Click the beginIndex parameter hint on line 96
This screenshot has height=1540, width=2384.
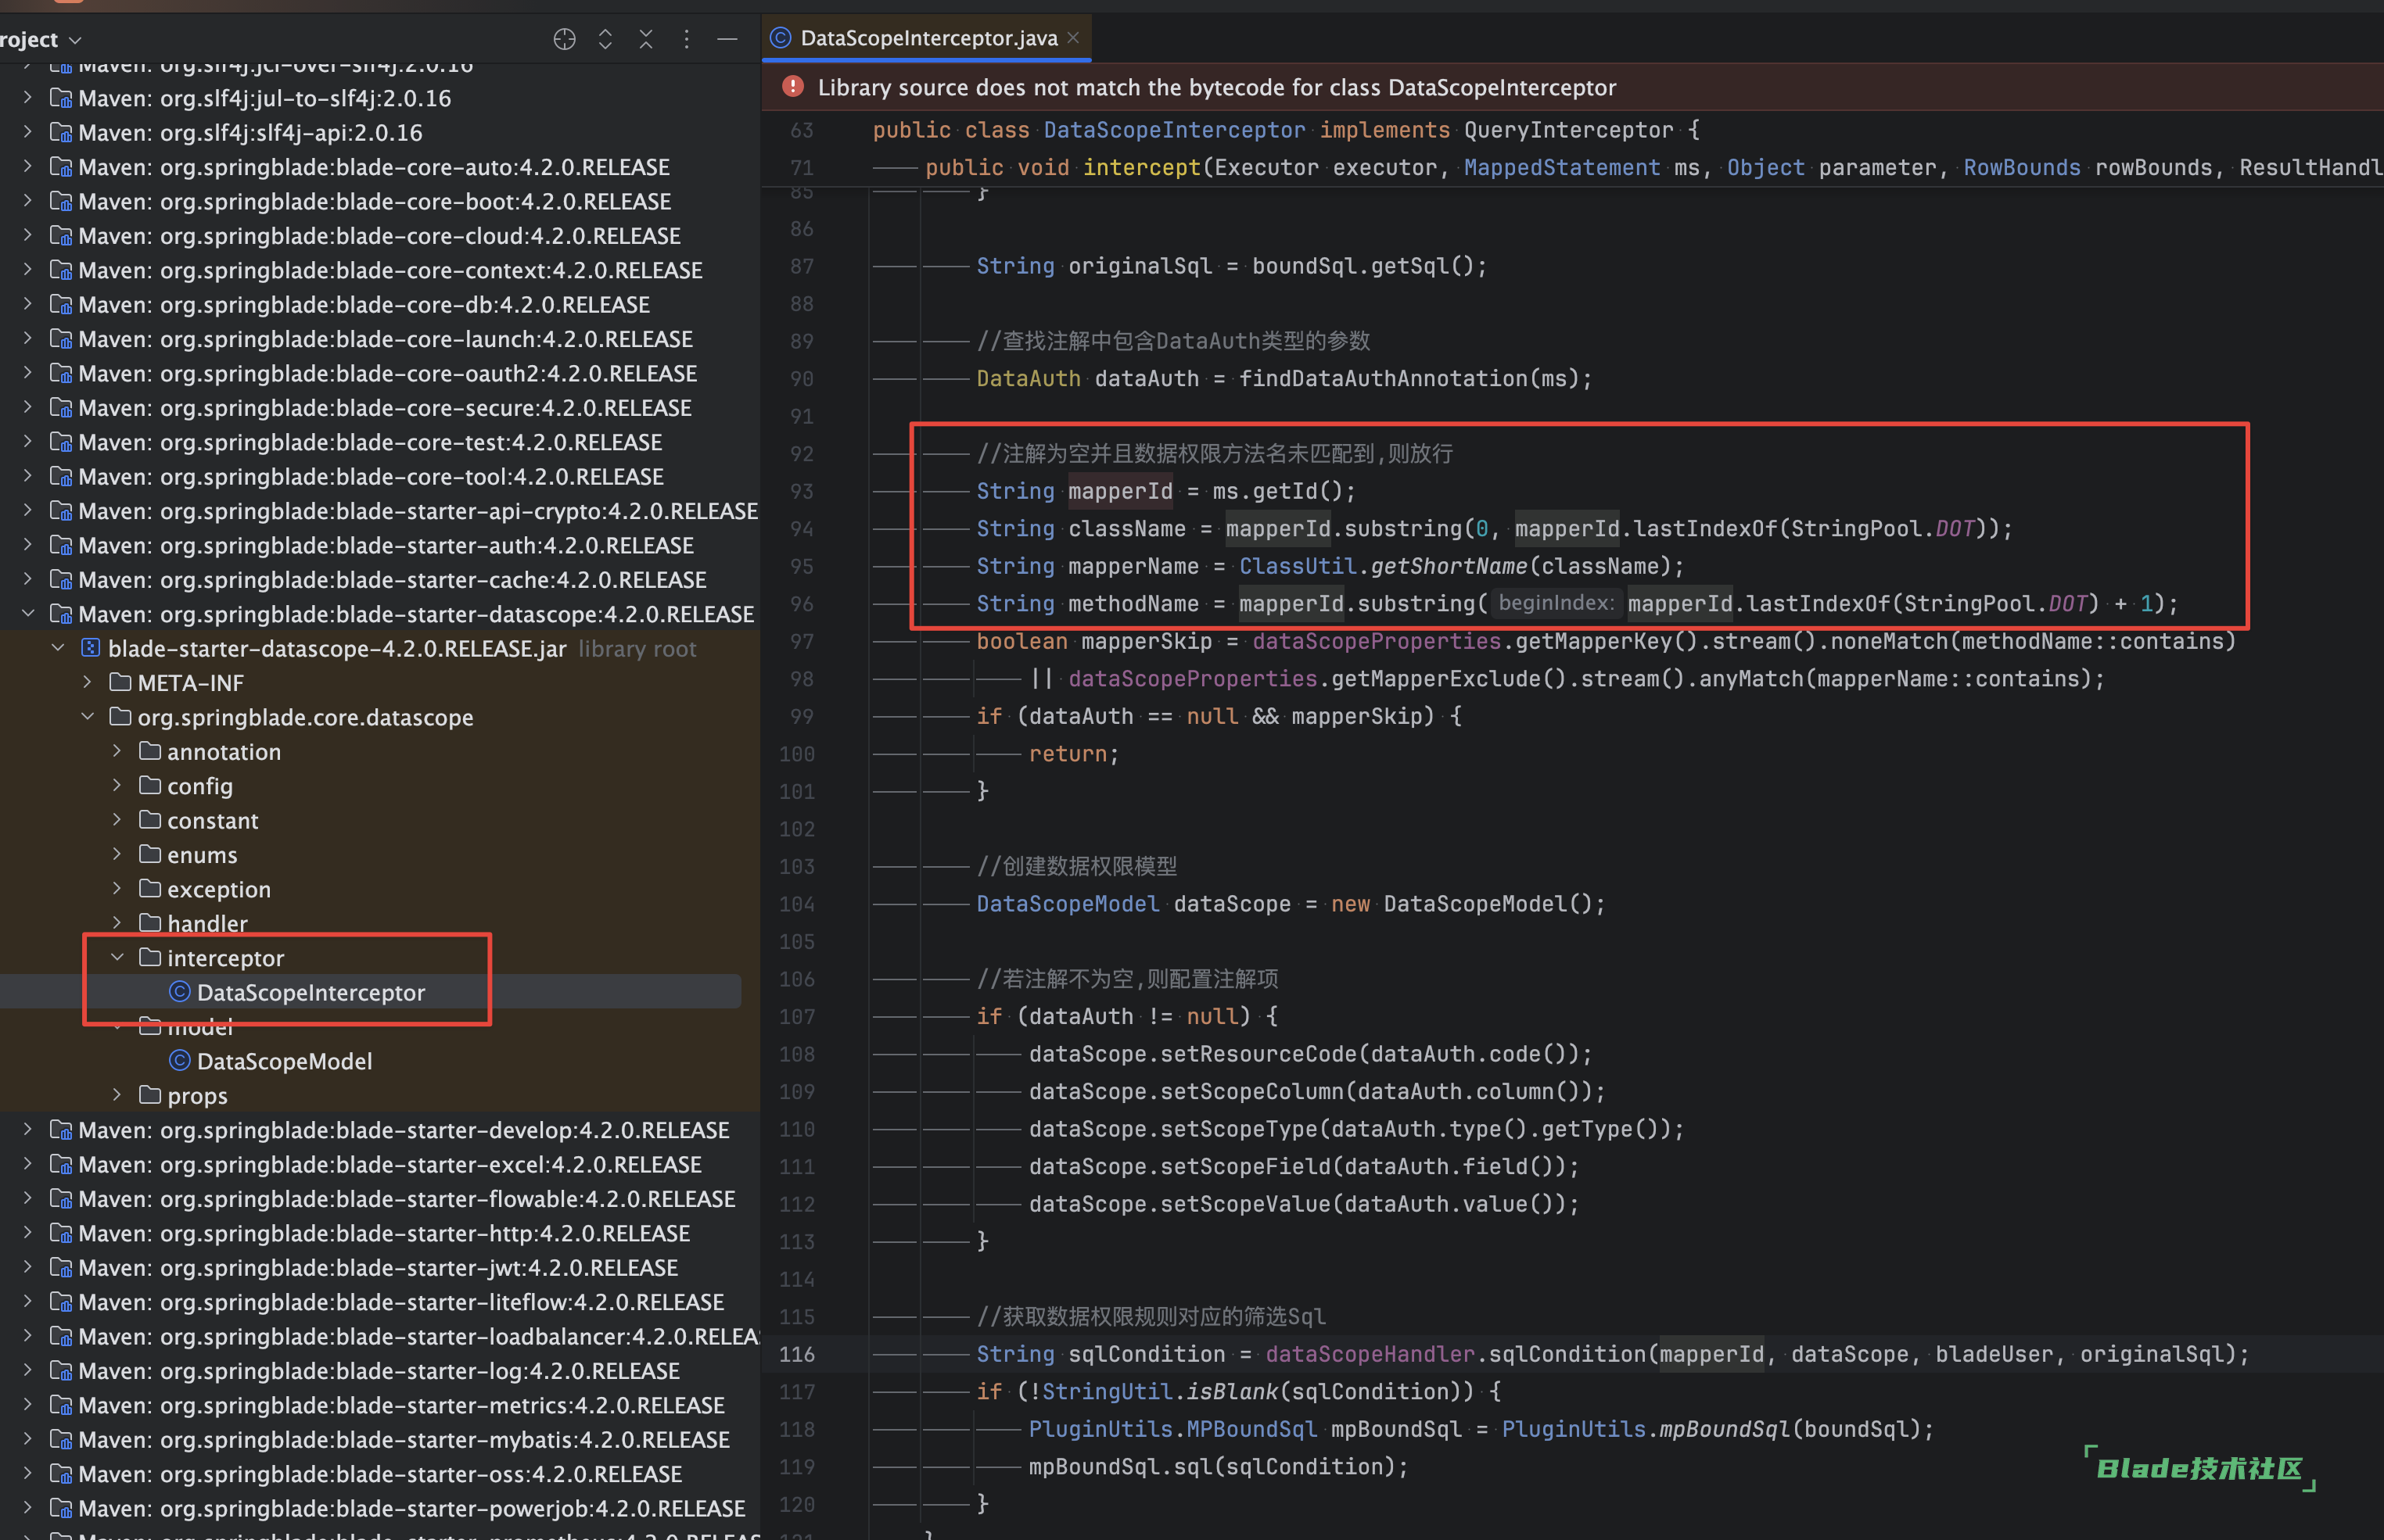pos(1556,603)
